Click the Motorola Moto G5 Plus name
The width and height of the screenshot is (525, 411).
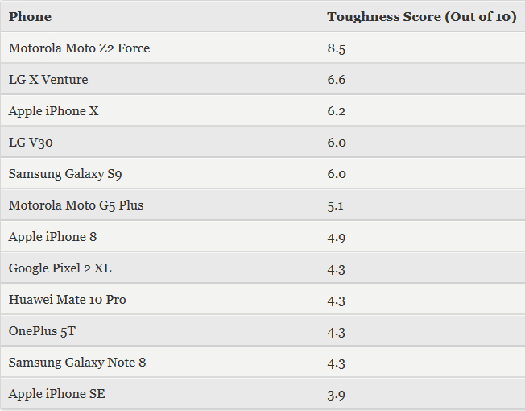pyautogui.click(x=76, y=205)
